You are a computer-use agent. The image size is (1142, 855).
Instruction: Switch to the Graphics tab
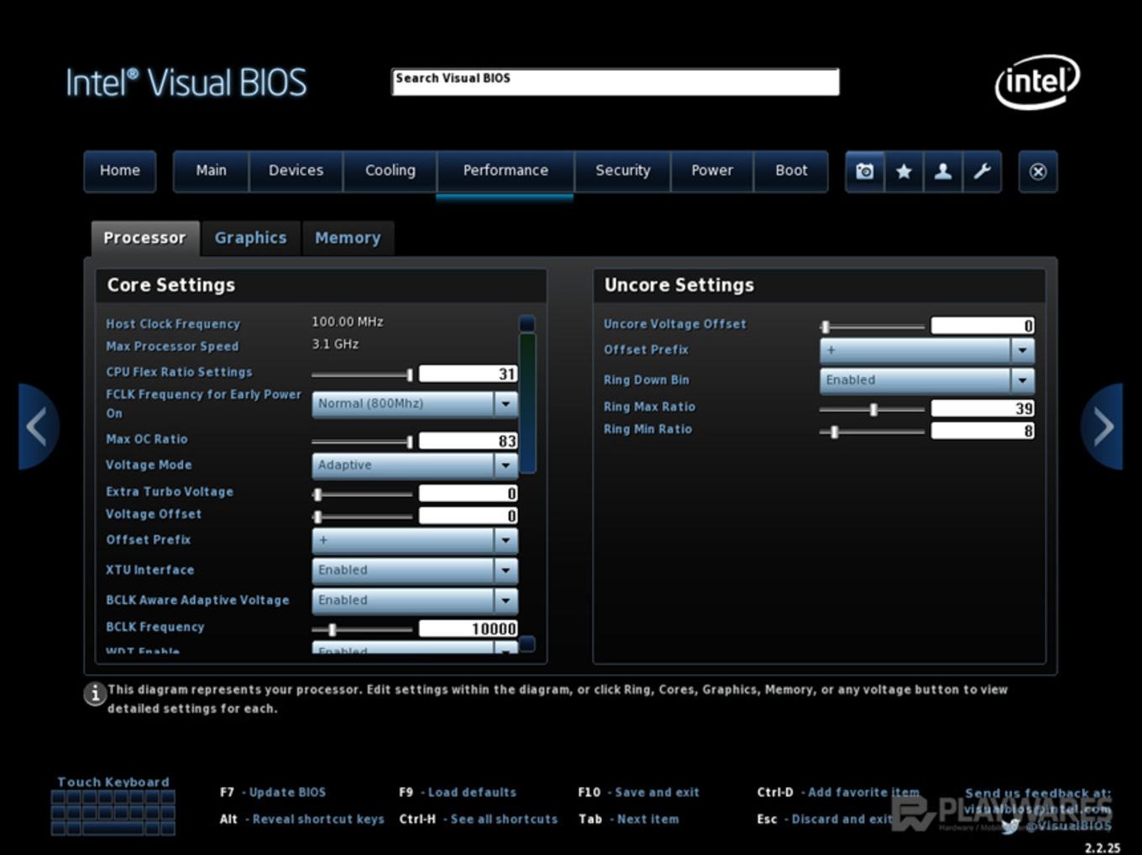tap(250, 239)
